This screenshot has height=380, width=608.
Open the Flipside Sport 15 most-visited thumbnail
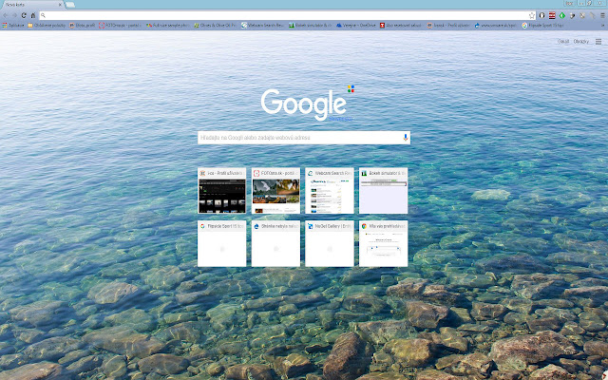coord(221,243)
